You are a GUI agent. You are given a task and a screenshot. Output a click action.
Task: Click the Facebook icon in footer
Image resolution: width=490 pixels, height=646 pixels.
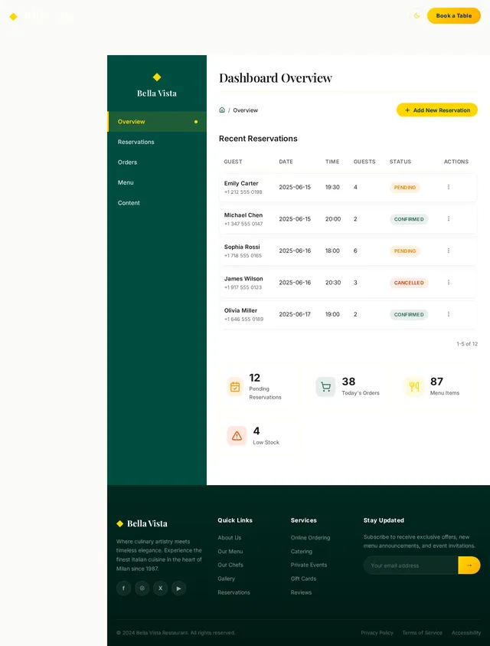(x=123, y=588)
